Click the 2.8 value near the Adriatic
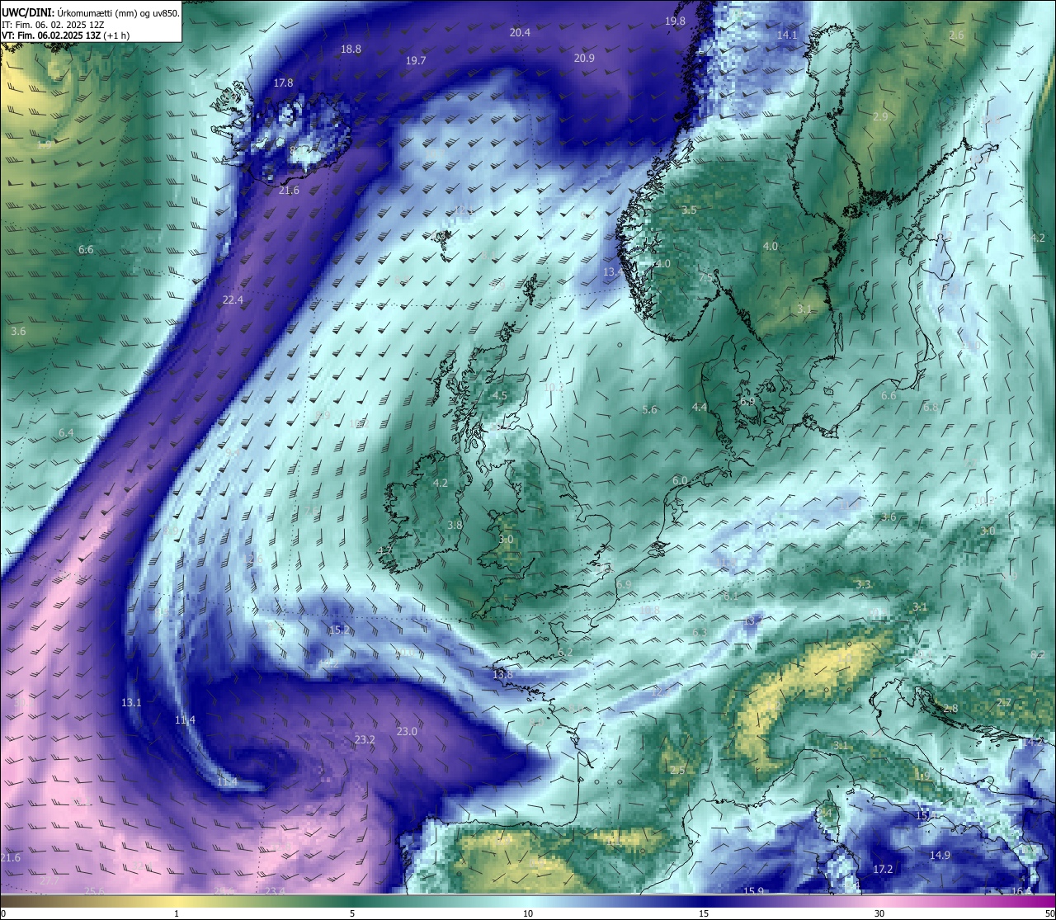Screen dimensions: 1056x920 [x=950, y=708]
